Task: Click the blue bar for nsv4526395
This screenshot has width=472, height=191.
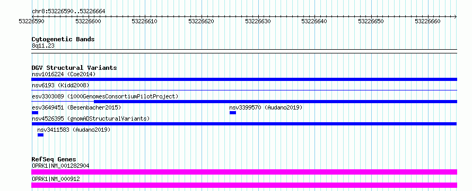Action: point(244,124)
